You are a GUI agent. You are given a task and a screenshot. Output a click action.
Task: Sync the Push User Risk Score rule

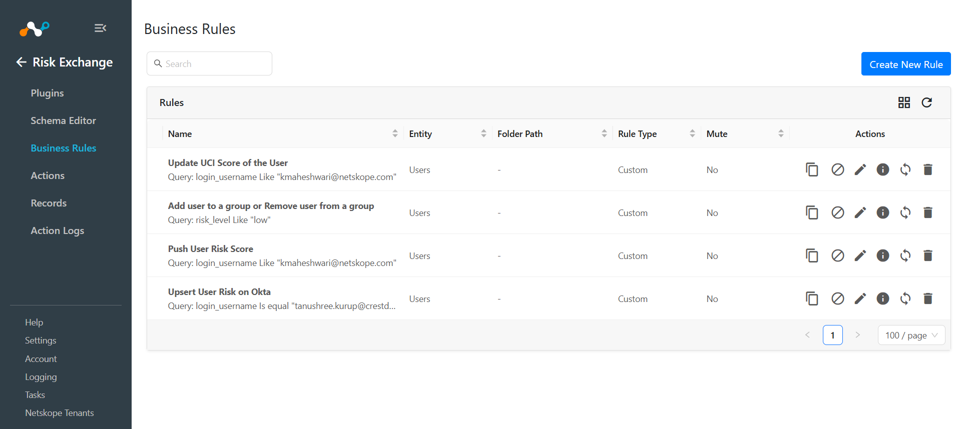905,255
